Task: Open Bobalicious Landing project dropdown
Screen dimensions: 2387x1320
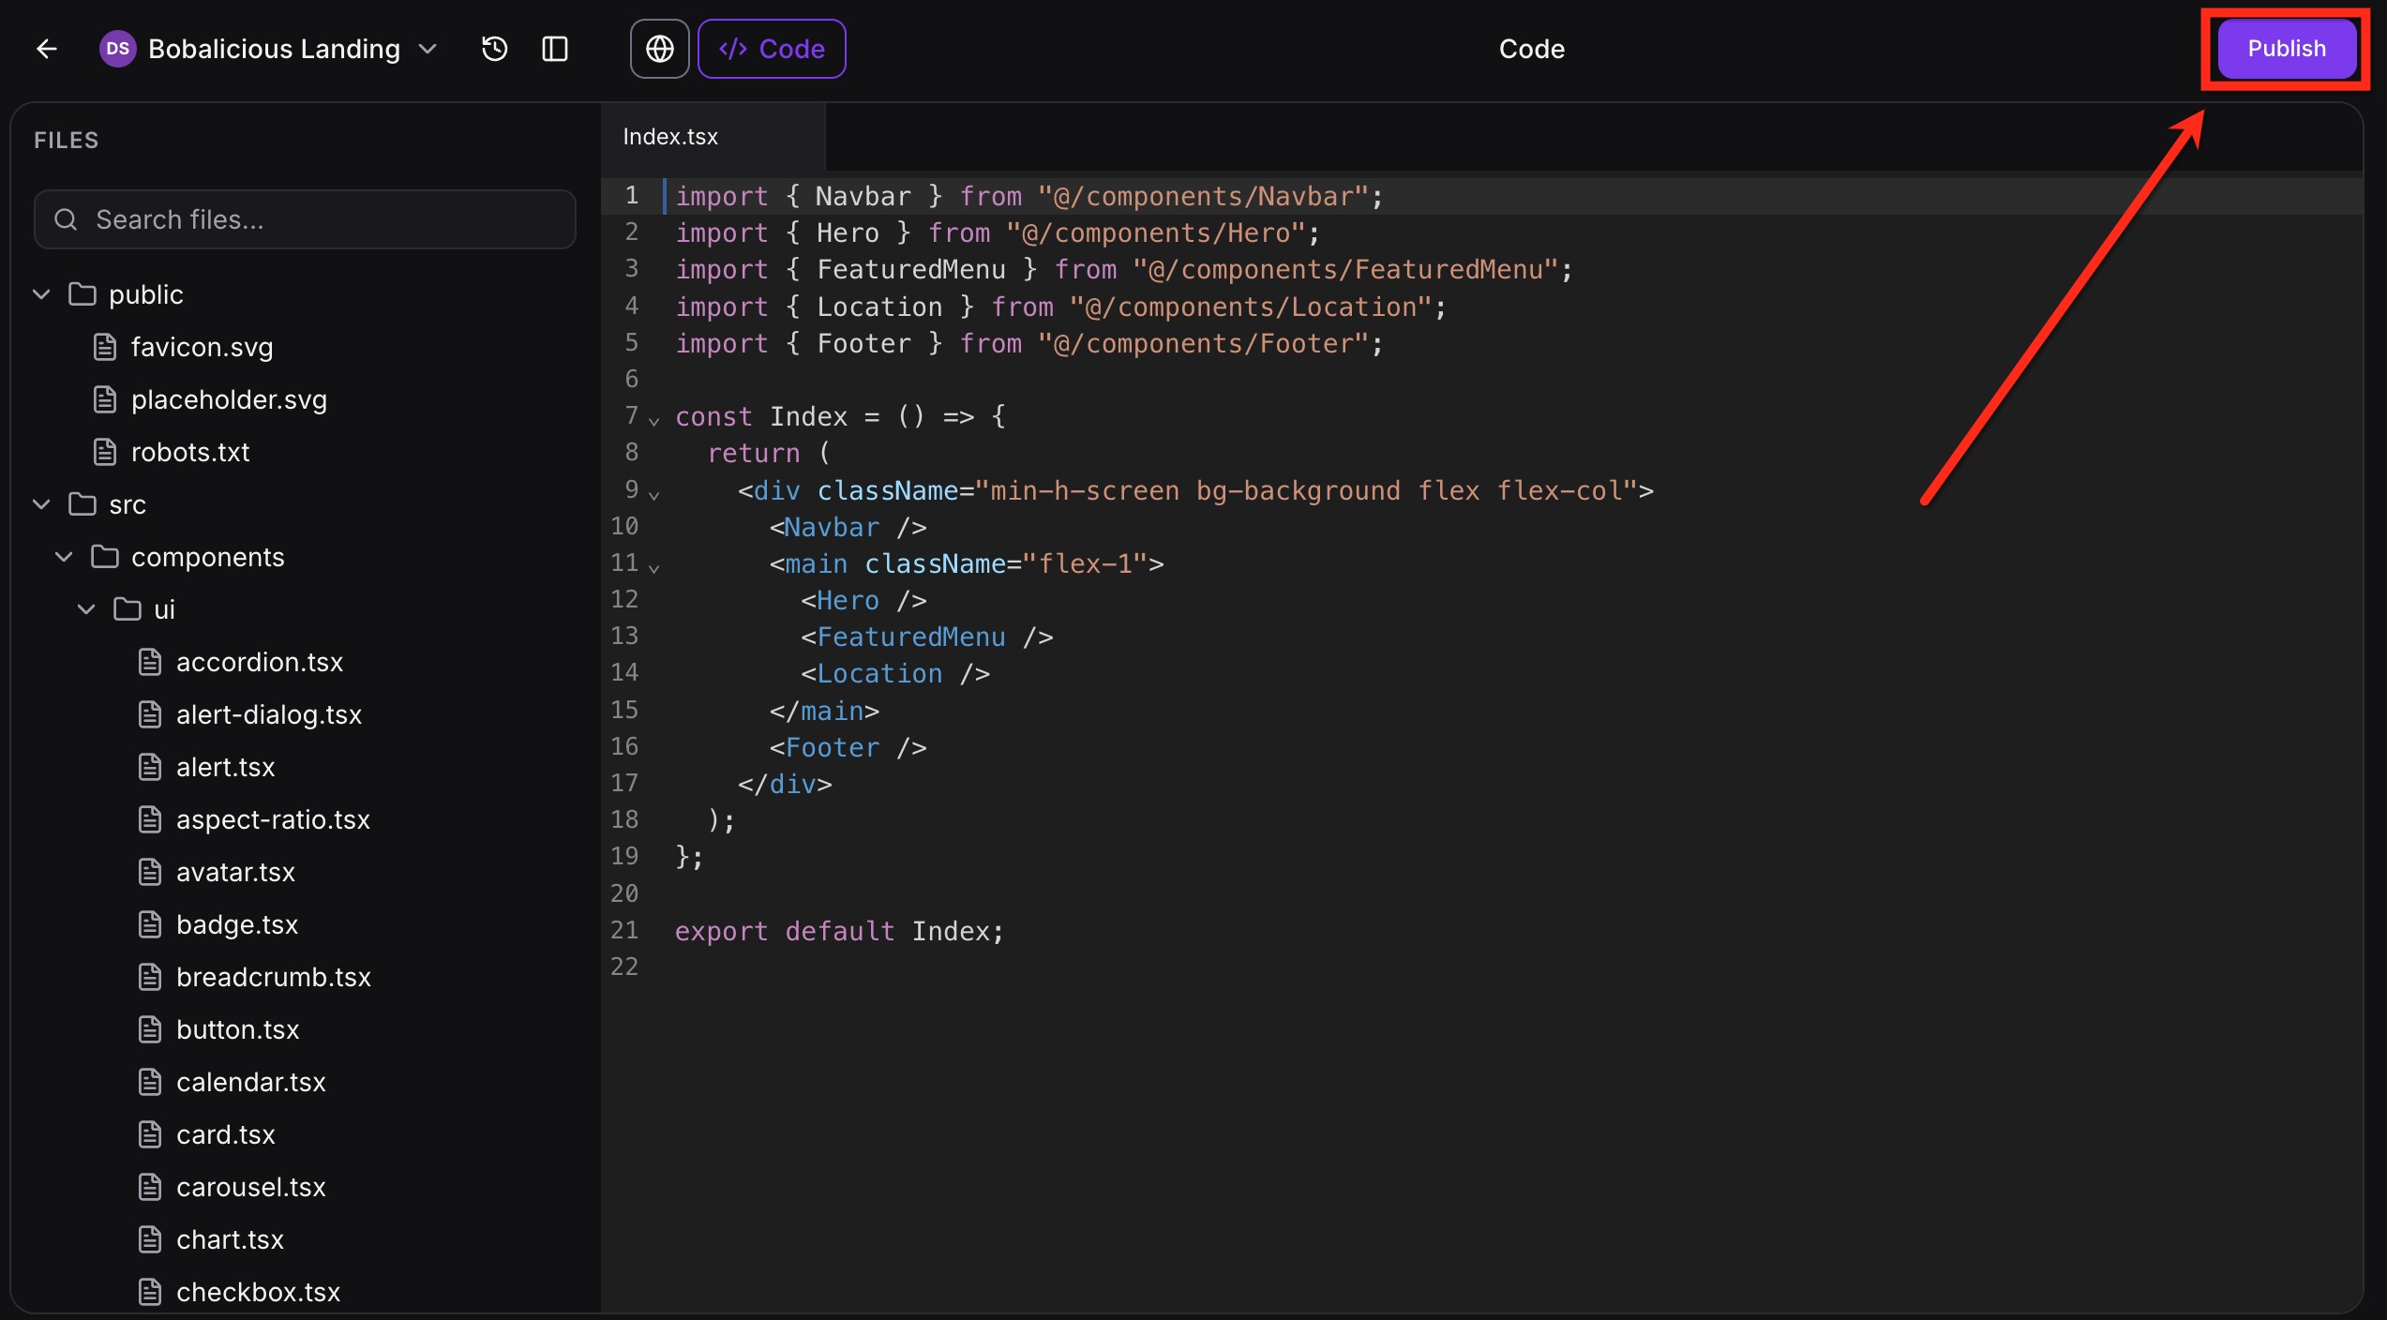Action: [x=428, y=49]
